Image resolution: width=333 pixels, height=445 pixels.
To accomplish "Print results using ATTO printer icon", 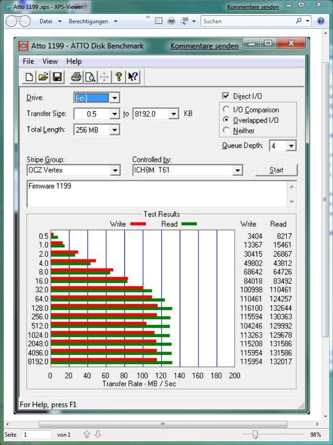I will click(x=76, y=77).
